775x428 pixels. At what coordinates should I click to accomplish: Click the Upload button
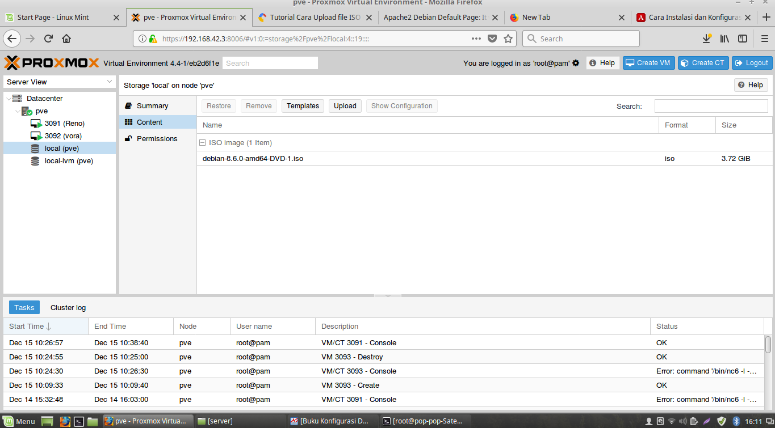(x=345, y=106)
